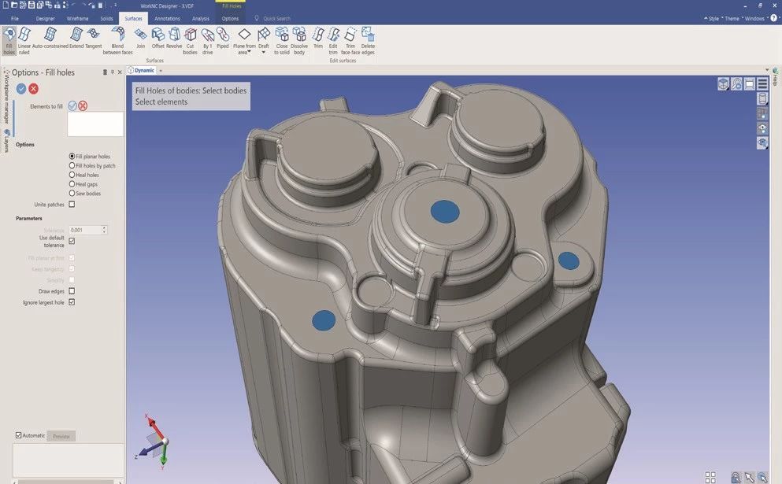Select the Delete edges tool

(368, 40)
